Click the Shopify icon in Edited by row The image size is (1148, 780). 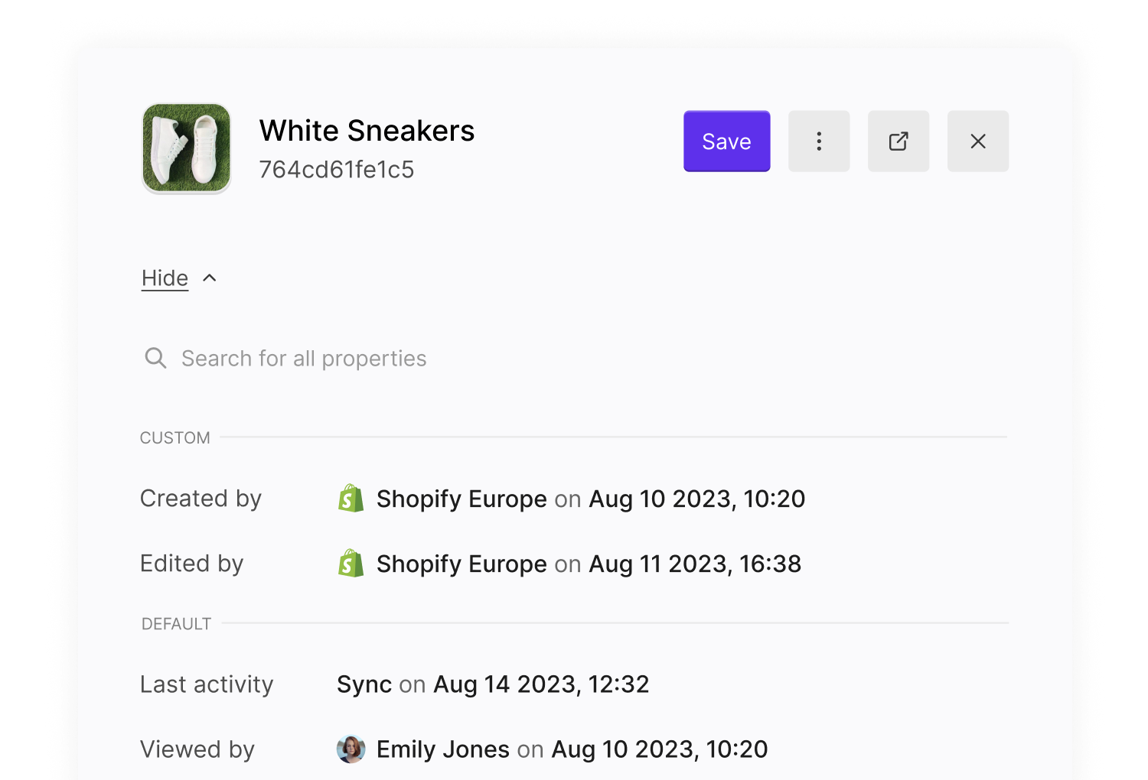[x=351, y=564]
